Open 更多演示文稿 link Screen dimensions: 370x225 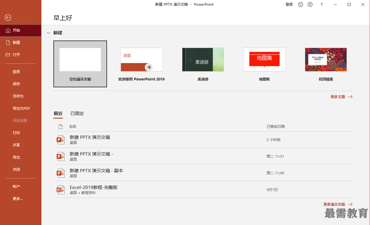click(334, 204)
